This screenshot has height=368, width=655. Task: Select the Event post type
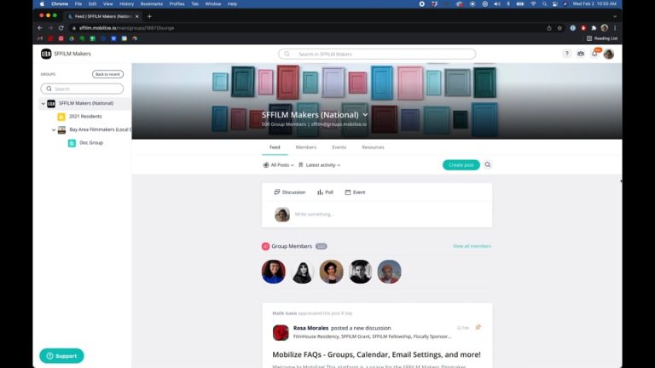(355, 193)
